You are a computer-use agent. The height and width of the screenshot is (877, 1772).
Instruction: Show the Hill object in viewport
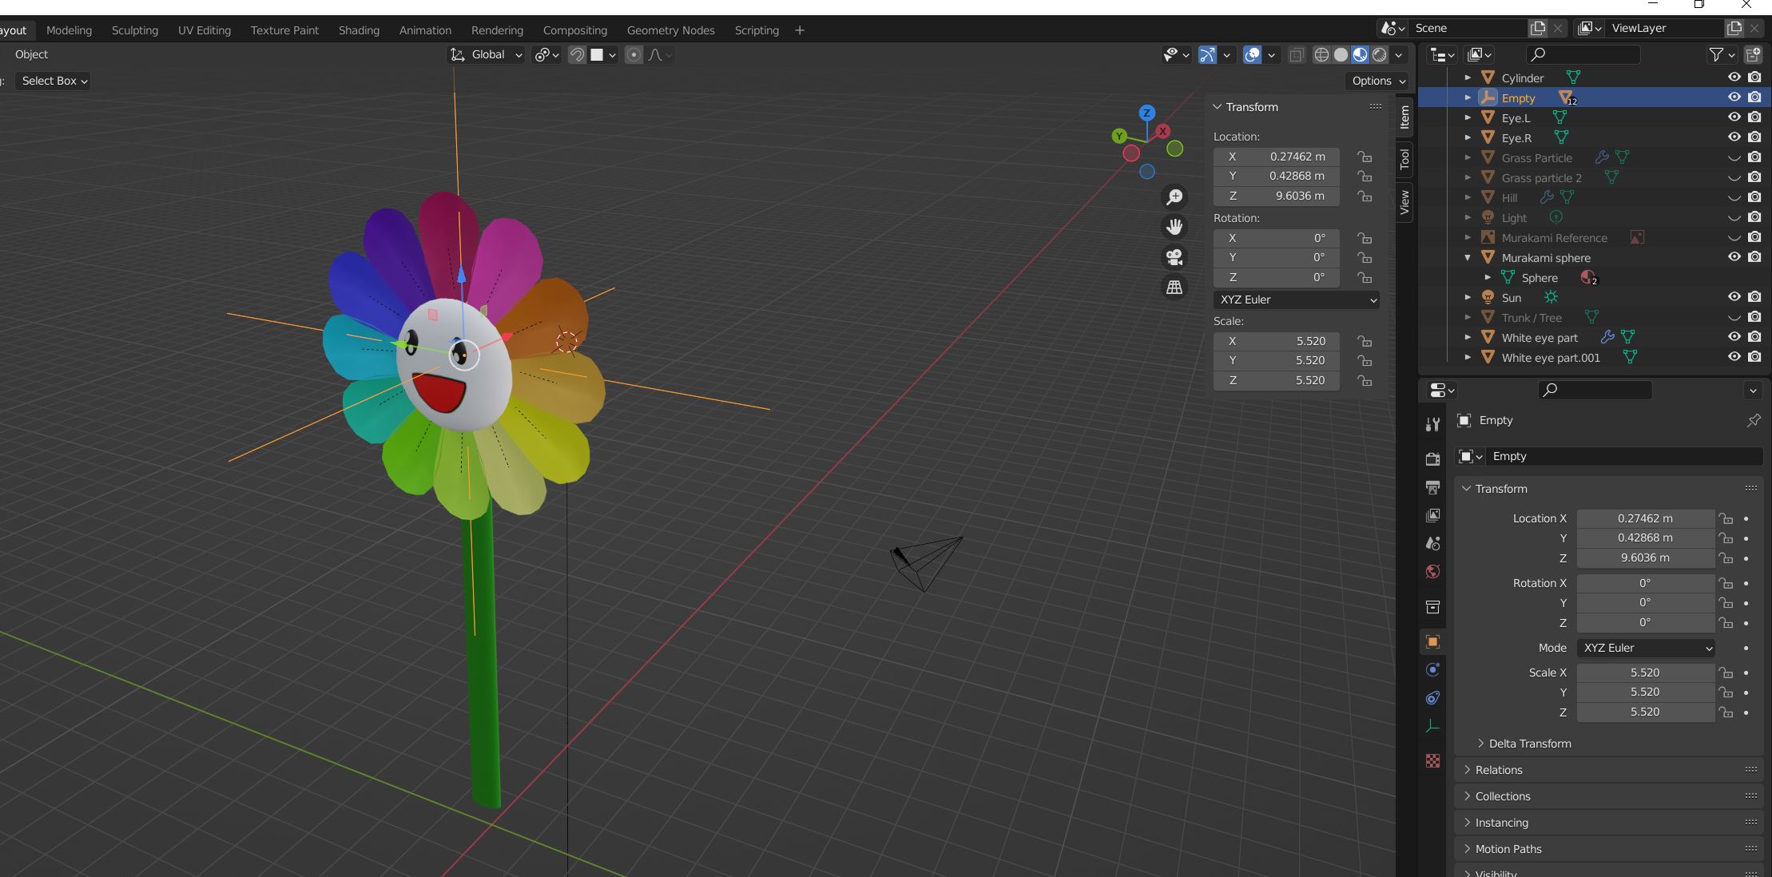(1734, 197)
